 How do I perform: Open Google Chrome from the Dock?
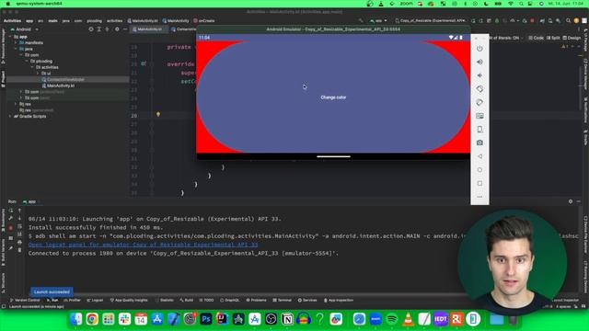point(92,319)
